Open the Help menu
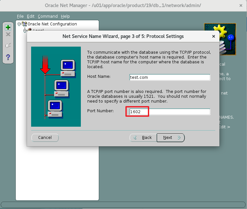The height and width of the screenshot is (209, 247). point(65,16)
